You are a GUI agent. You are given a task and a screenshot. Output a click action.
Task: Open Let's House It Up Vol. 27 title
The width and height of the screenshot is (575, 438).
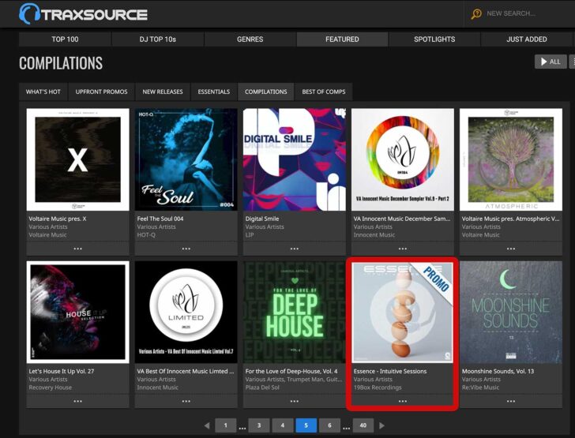(62, 371)
